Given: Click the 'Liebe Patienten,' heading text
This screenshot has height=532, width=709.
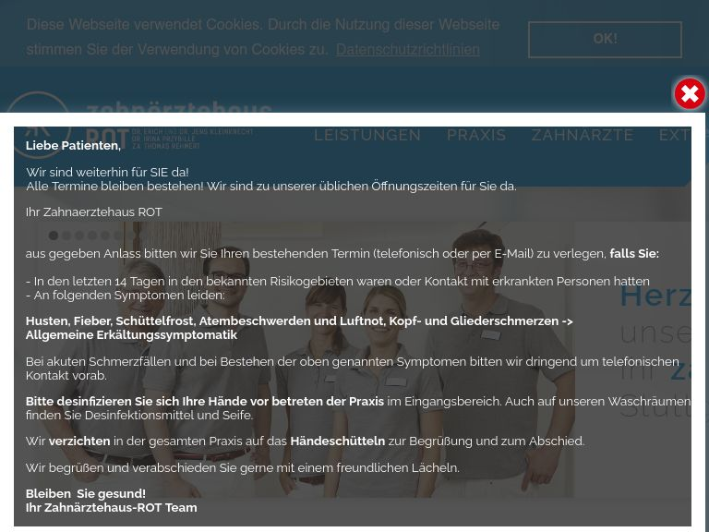Looking at the screenshot, I should pos(73,146).
